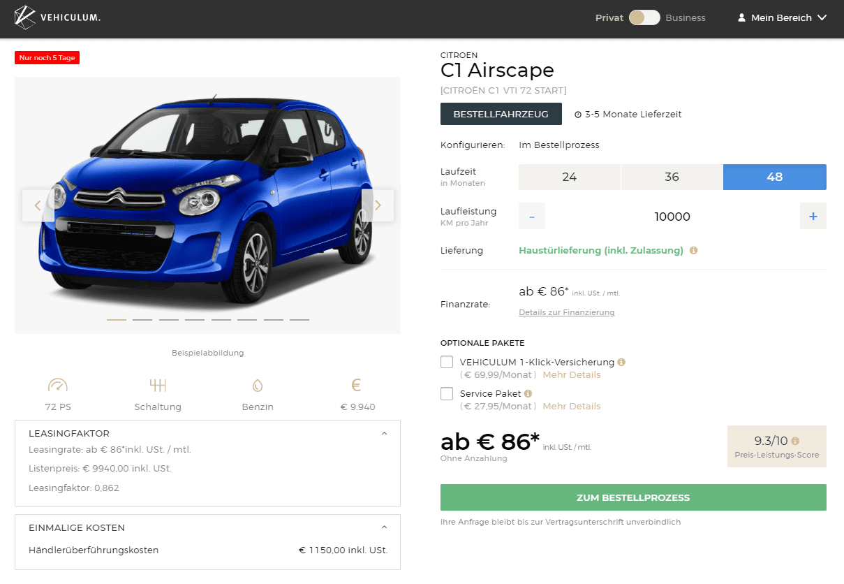Collapse the Leasingfaktor section
844x584 pixels.
[x=384, y=433]
